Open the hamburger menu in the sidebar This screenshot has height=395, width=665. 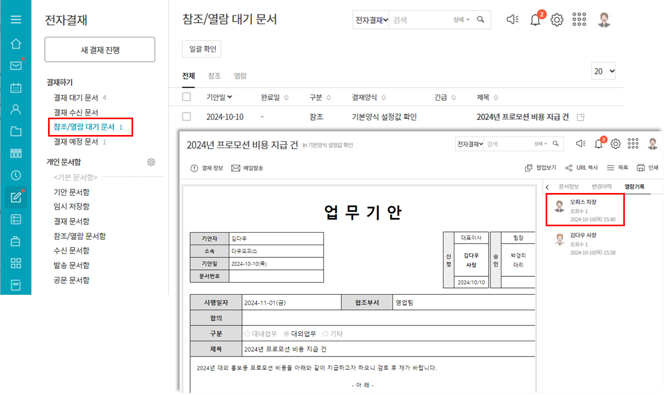(x=16, y=20)
